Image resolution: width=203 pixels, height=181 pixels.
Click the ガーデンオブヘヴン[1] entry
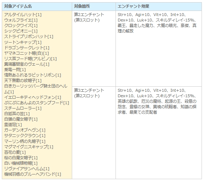tap(25, 130)
